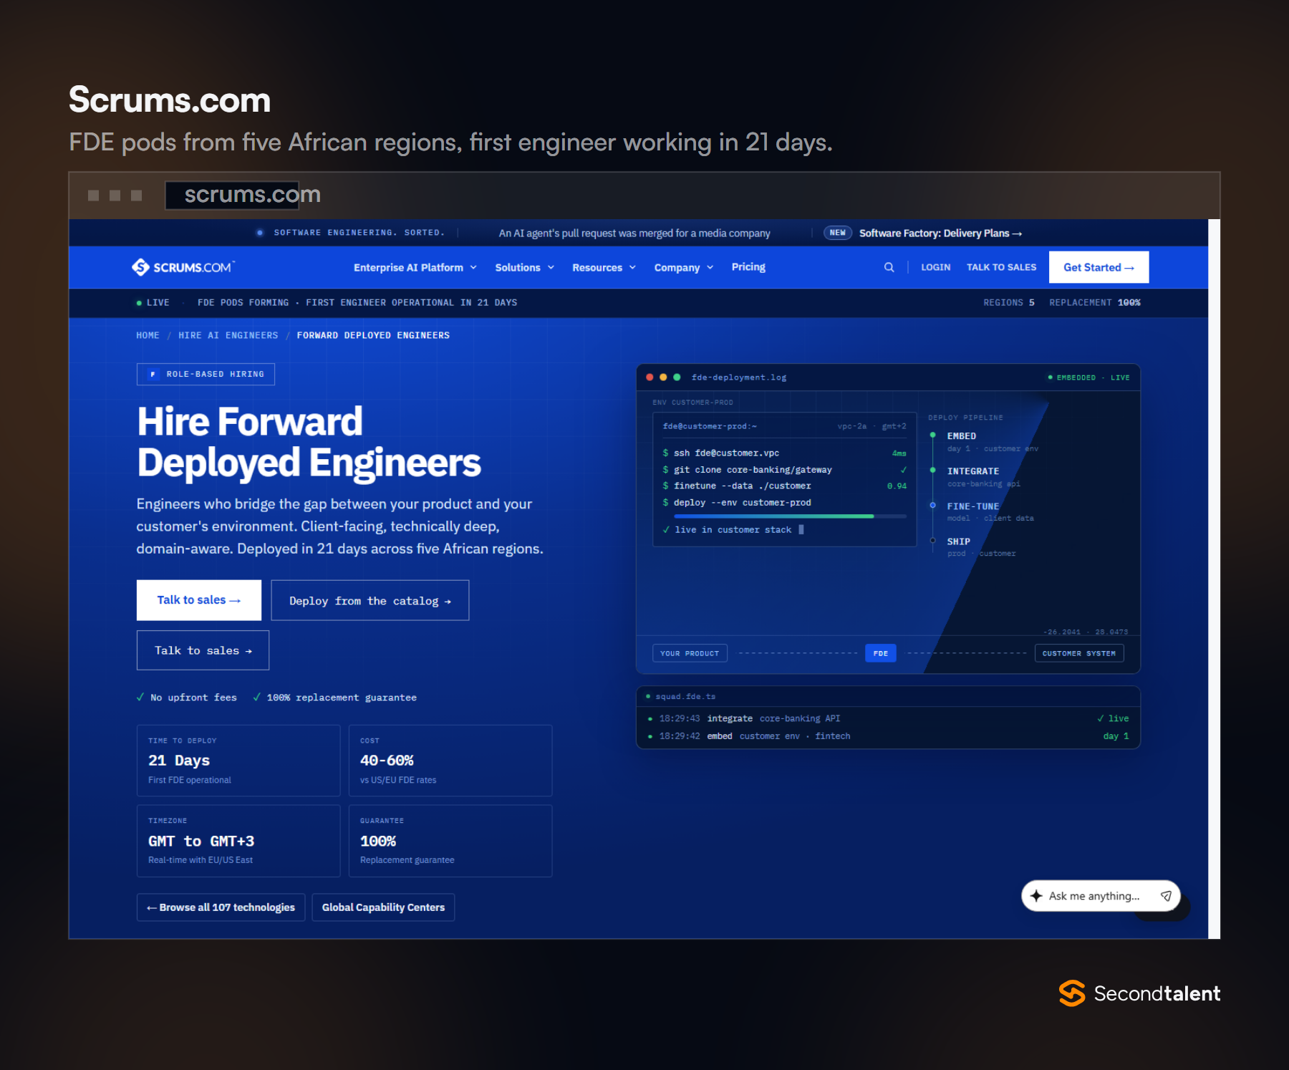
Task: Click the white Talk to sales button
Action: [198, 600]
